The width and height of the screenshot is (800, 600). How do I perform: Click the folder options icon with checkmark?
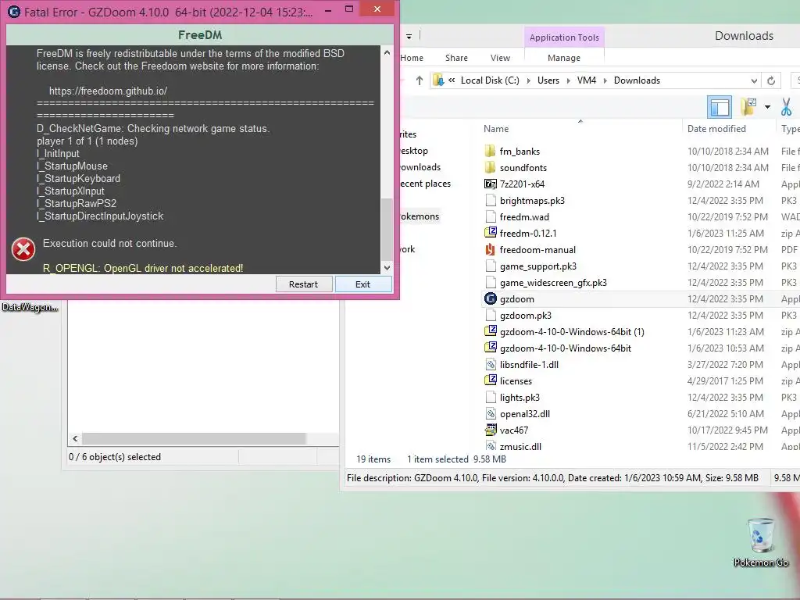pos(749,107)
